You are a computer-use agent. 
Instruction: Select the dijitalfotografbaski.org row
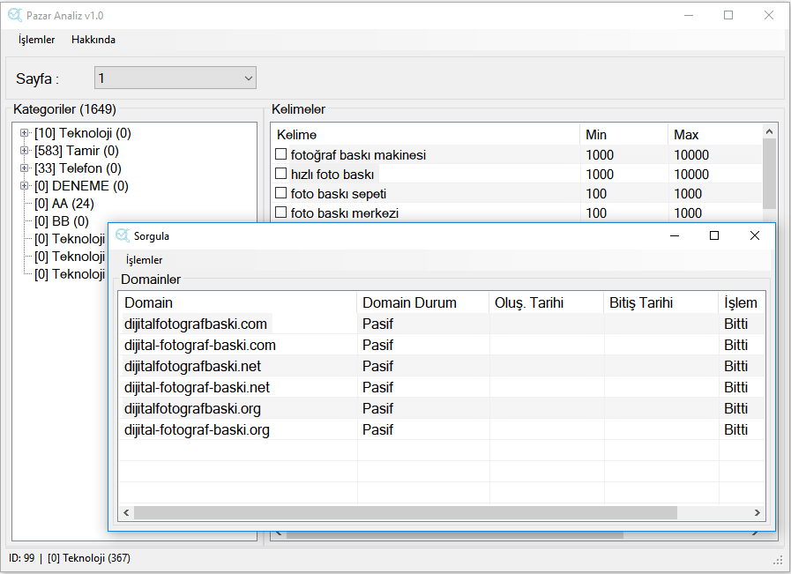pos(442,408)
